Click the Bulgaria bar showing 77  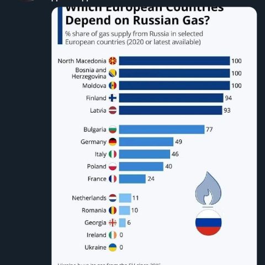pyautogui.click(x=162, y=129)
